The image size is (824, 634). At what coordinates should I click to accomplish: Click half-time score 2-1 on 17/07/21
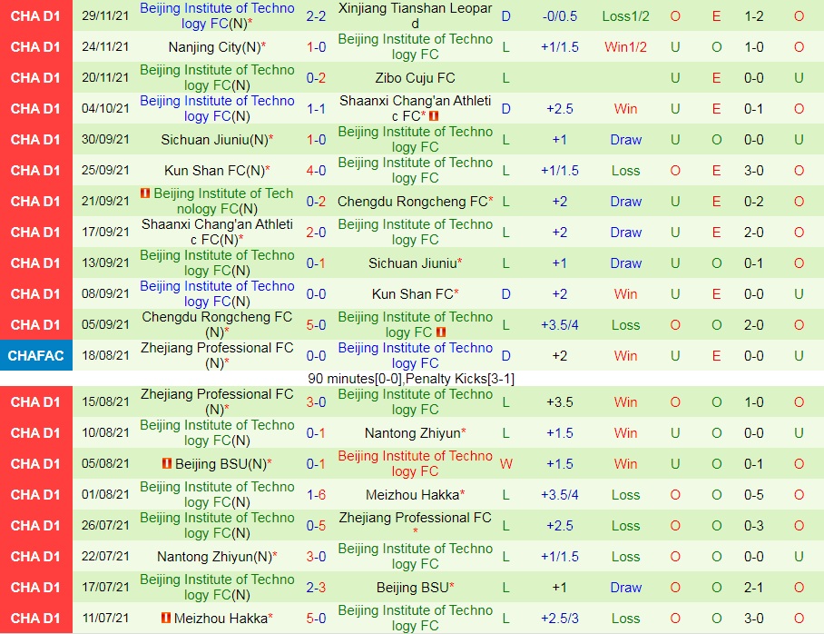pyautogui.click(x=753, y=587)
